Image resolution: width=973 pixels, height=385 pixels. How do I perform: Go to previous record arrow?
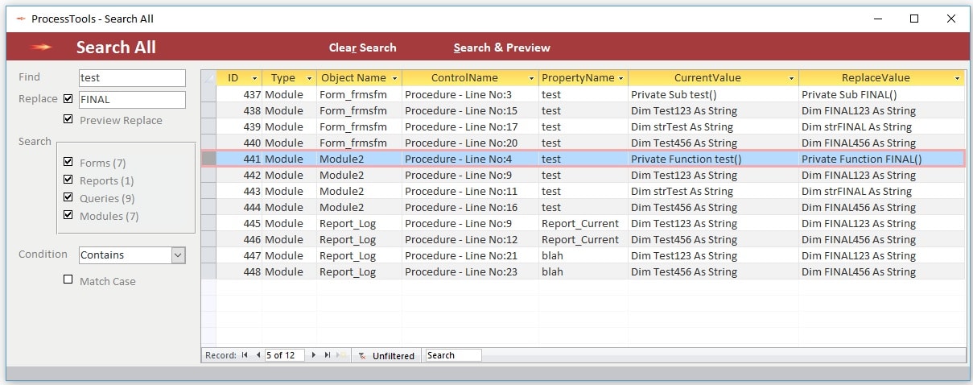pyautogui.click(x=258, y=355)
